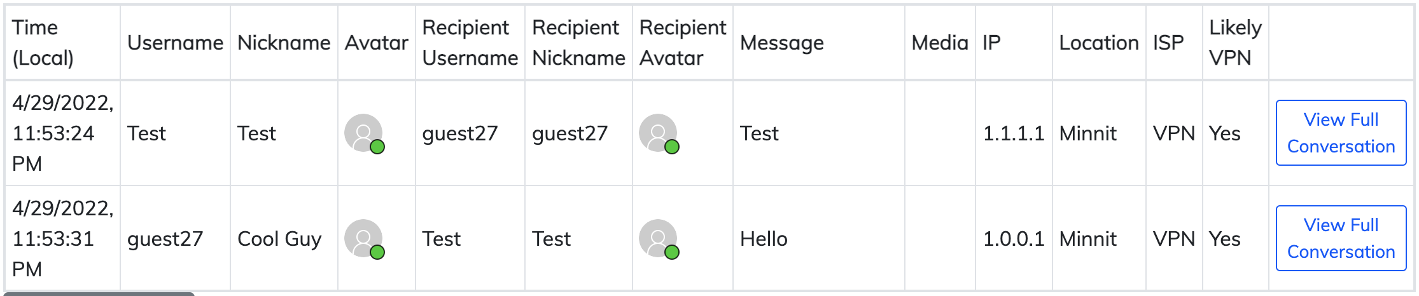
Task: View full conversation for the Hello message
Action: [1340, 238]
